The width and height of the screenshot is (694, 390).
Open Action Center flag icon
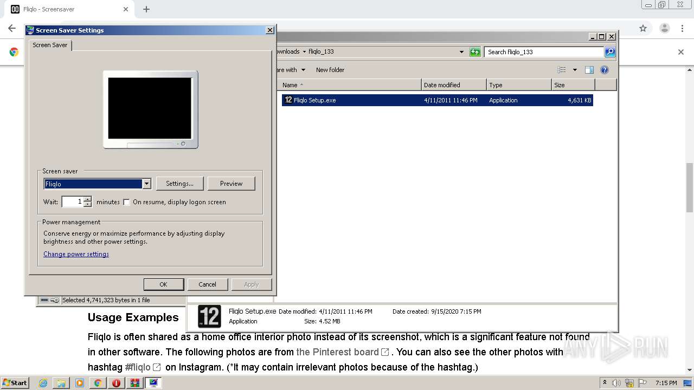click(642, 383)
